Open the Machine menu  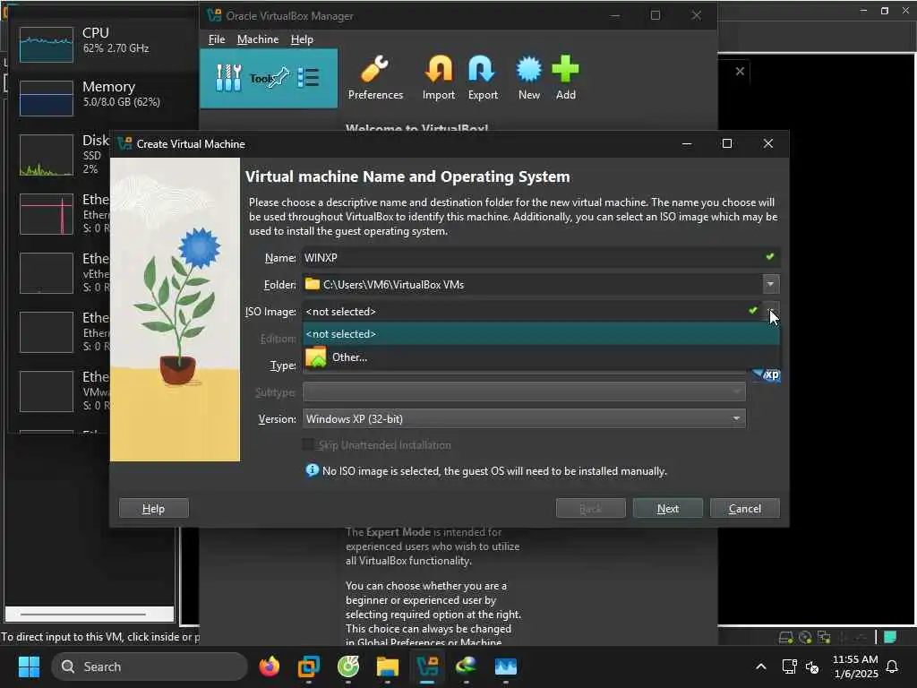click(258, 39)
